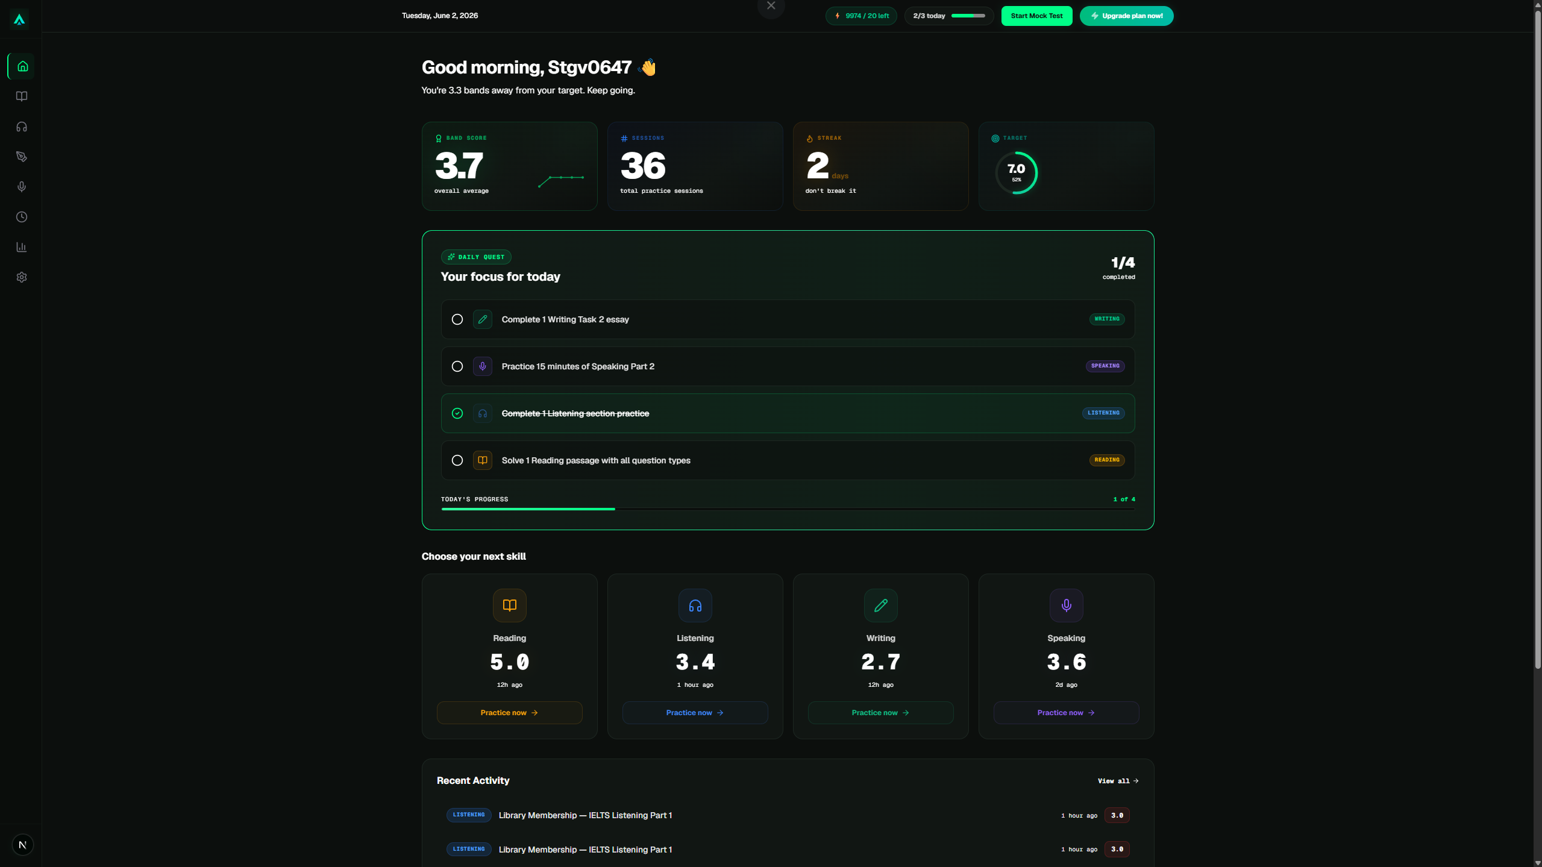Click the Writing skill card pencil icon
Screen dimensions: 1542x867
point(881,606)
